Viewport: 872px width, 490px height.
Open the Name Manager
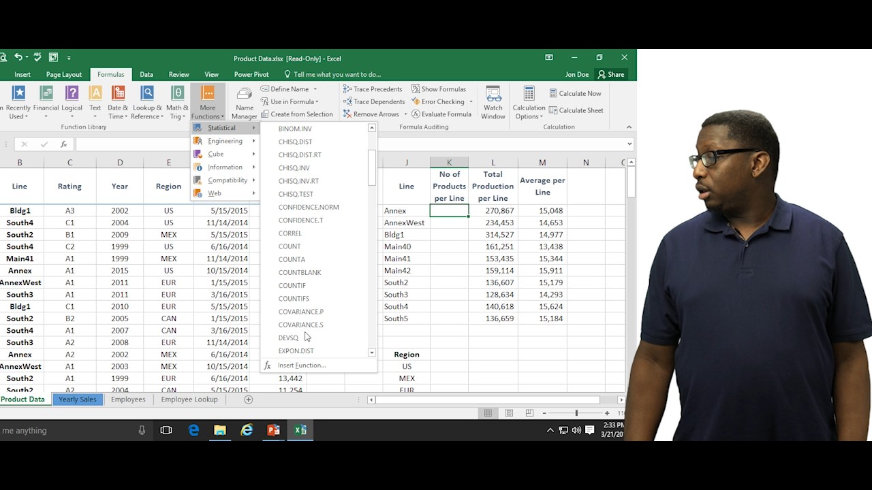[x=244, y=102]
